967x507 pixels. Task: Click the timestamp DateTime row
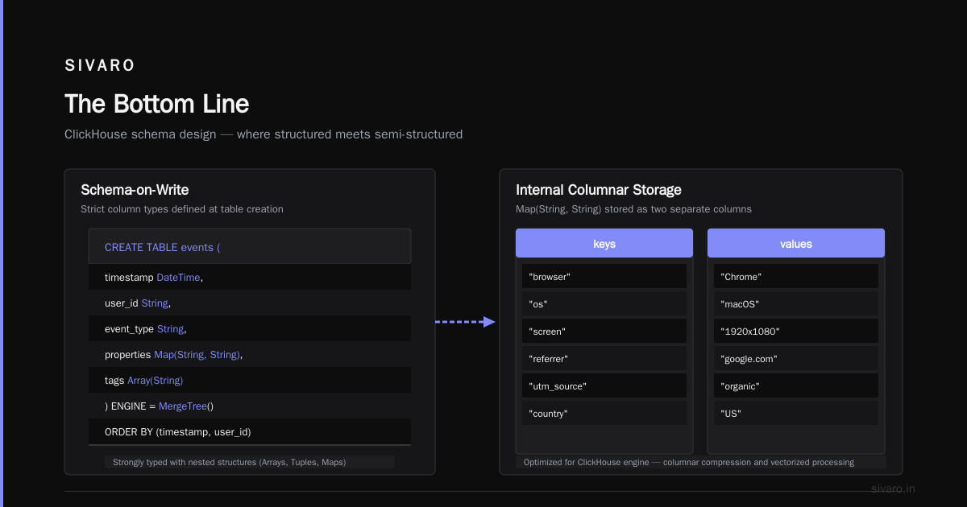click(250, 277)
